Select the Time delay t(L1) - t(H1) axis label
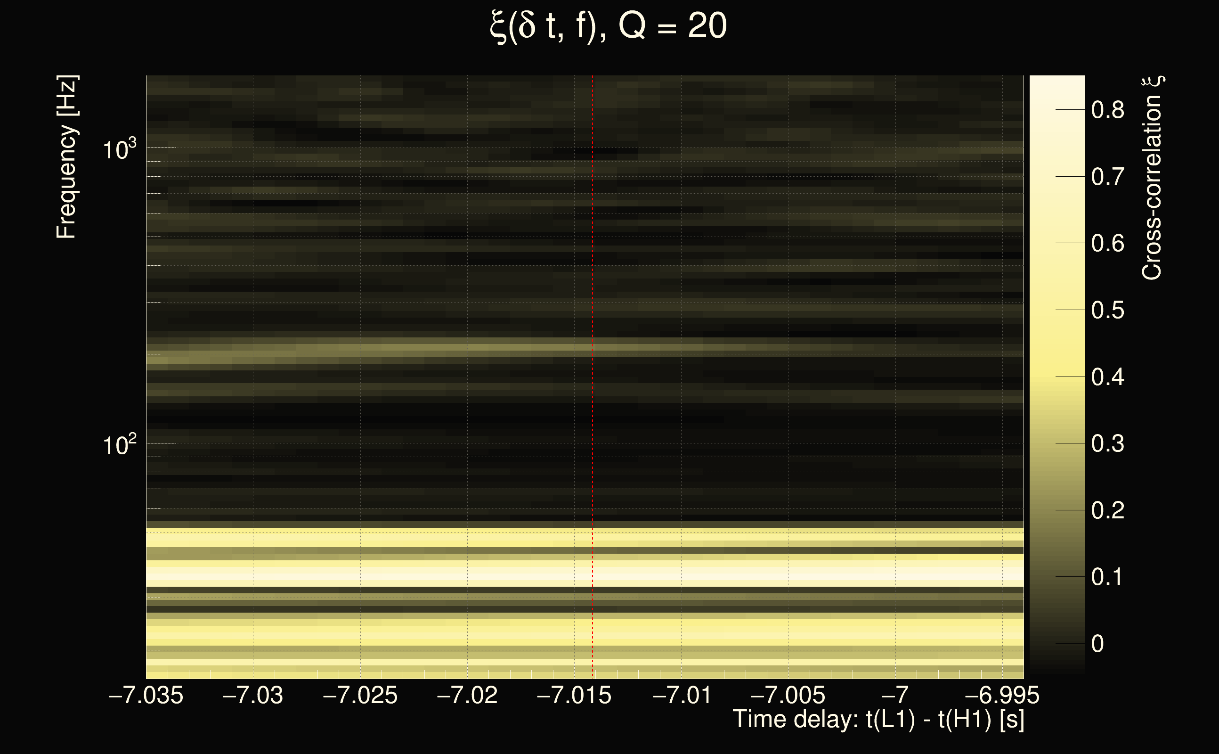Image resolution: width=1219 pixels, height=754 pixels. click(x=878, y=720)
